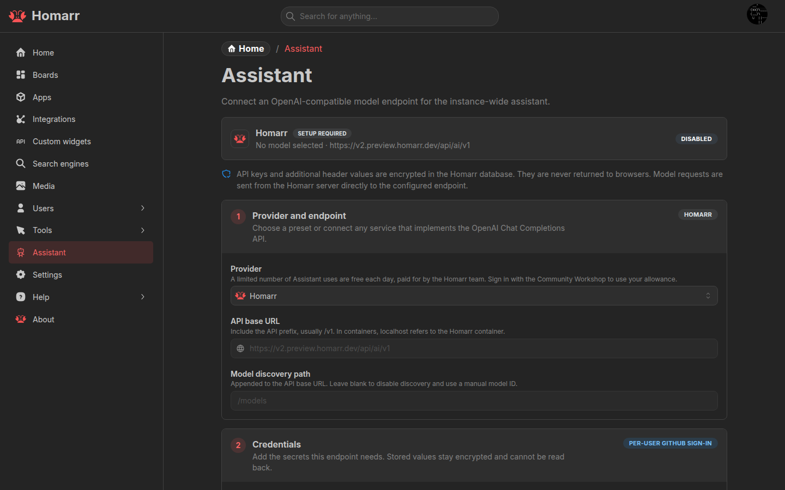Open Custom widgets in sidebar
Screen dimensions: 785x490
[81, 142]
